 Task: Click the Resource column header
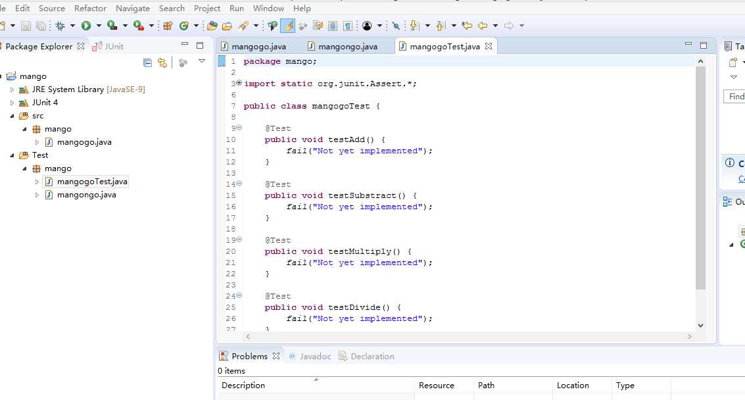444,386
